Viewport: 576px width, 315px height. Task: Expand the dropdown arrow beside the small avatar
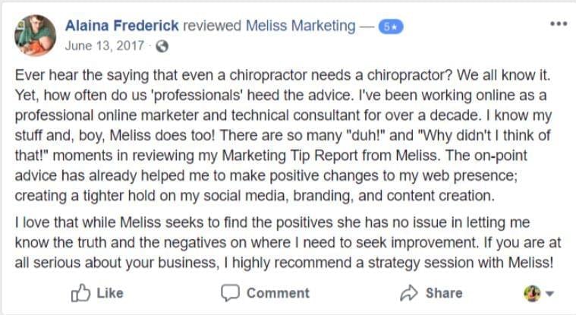pyautogui.click(x=549, y=294)
